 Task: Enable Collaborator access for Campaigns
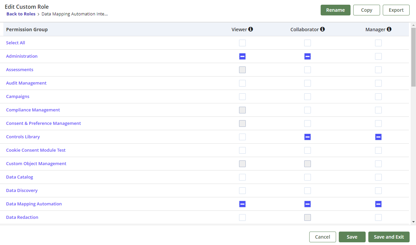[x=308, y=97]
